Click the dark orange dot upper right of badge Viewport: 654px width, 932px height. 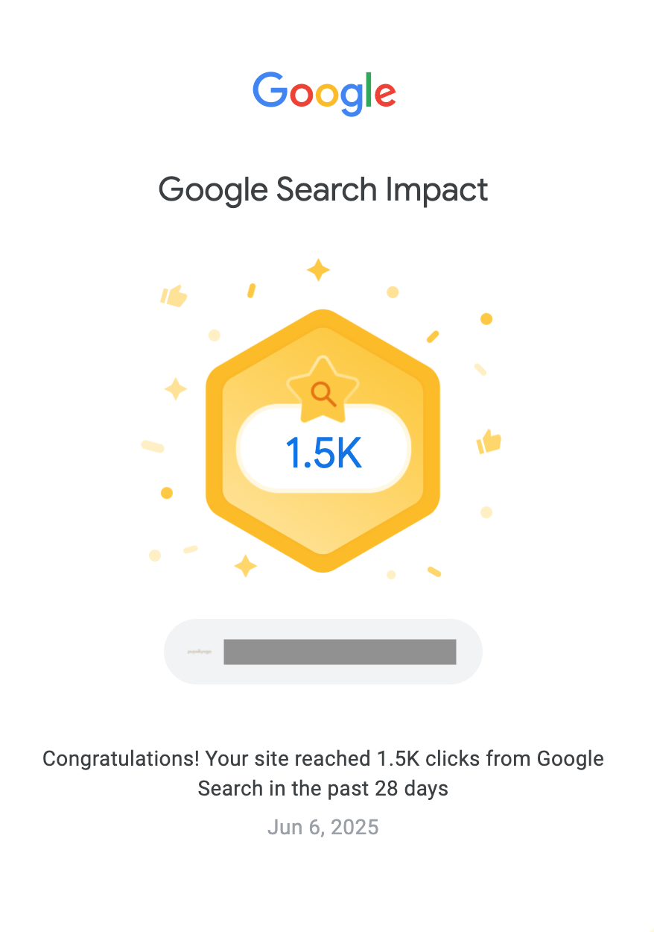click(x=486, y=319)
